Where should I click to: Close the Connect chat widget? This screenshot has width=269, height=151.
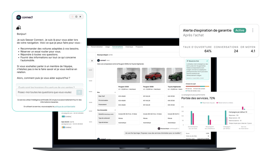click(80, 17)
